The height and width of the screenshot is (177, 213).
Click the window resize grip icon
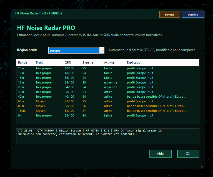click(202, 167)
